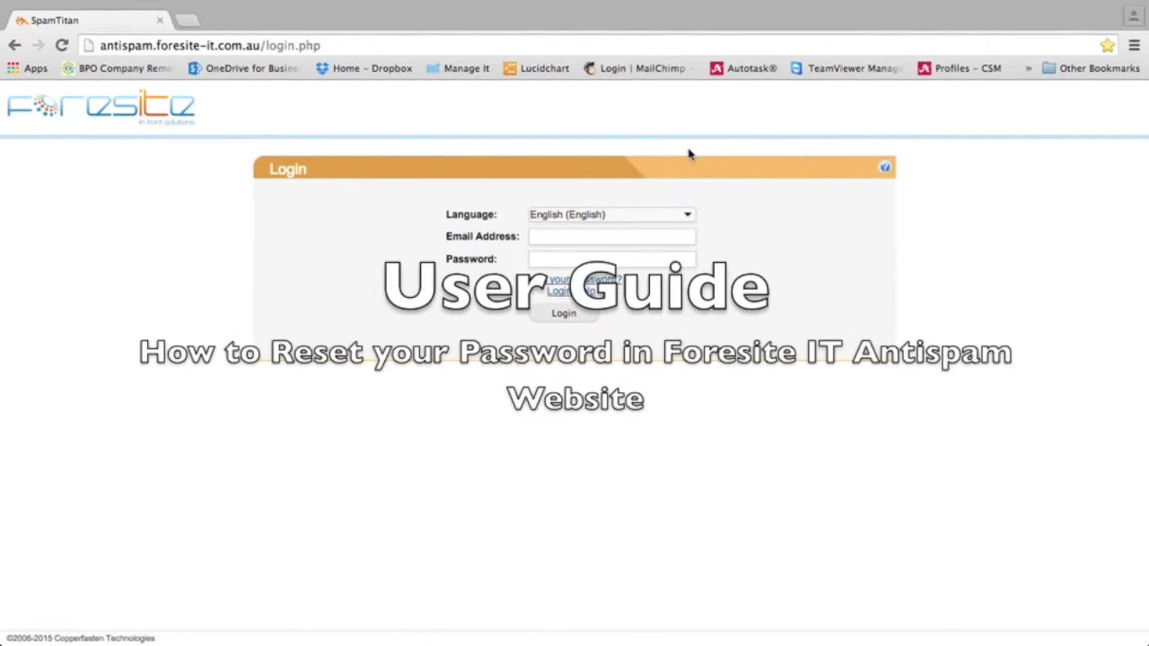Click the address bar URL

[x=210, y=45]
